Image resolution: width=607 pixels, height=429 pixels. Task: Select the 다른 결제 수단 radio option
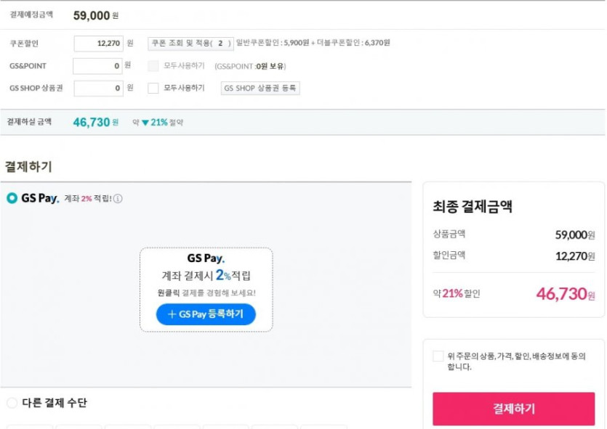(x=12, y=403)
